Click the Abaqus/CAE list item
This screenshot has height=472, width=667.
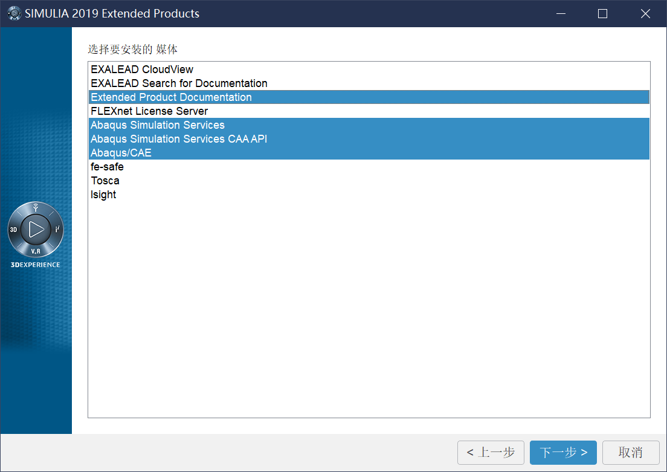[121, 153]
